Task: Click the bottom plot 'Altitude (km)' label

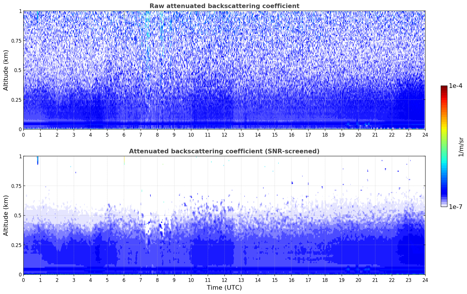Action: pos(6,215)
